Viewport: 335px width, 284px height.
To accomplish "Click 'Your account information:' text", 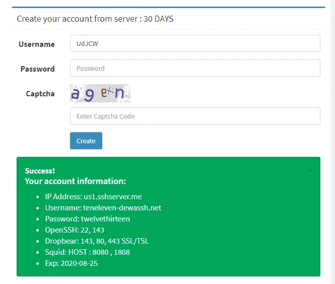I will [76, 181].
